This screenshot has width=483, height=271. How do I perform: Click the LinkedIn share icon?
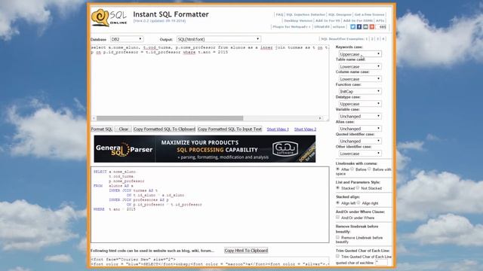365,27
